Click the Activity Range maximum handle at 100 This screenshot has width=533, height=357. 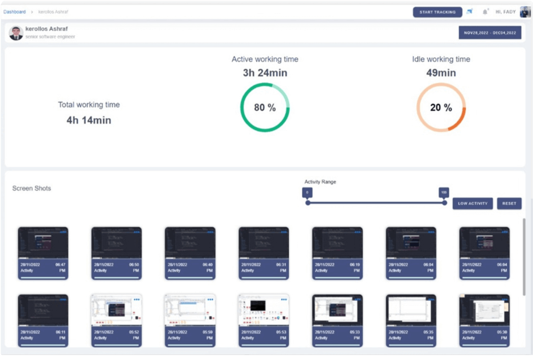click(x=444, y=203)
